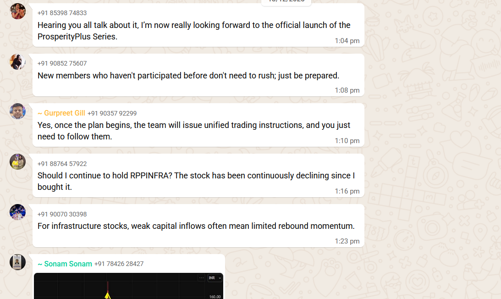The image size is (501, 299).
Task: Click phone number +91 90852 75607
Action: [x=62, y=63]
